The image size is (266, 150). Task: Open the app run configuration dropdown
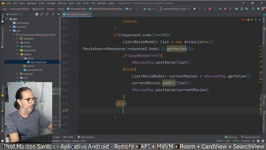(x=149, y=9)
